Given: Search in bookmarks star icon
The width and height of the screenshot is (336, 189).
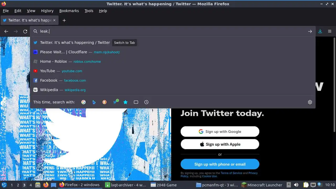Looking at the screenshot, I should (125, 102).
